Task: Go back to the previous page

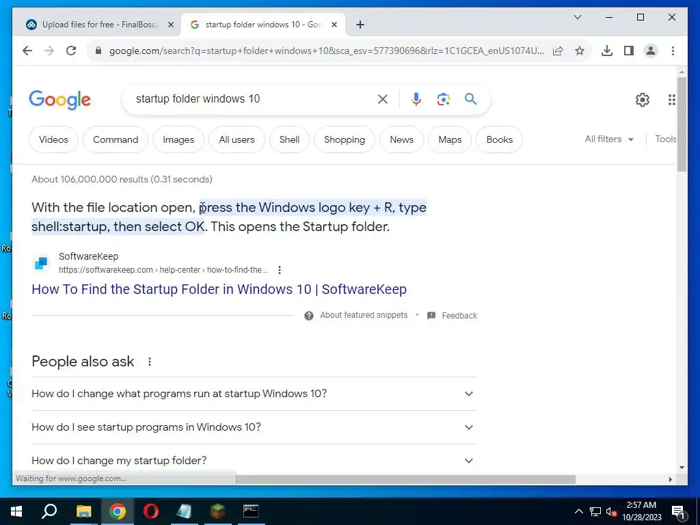Action: click(27, 51)
